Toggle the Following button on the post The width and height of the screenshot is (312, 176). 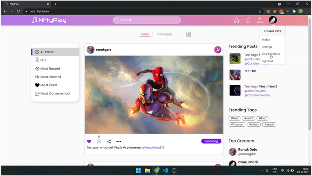pyautogui.click(x=211, y=141)
